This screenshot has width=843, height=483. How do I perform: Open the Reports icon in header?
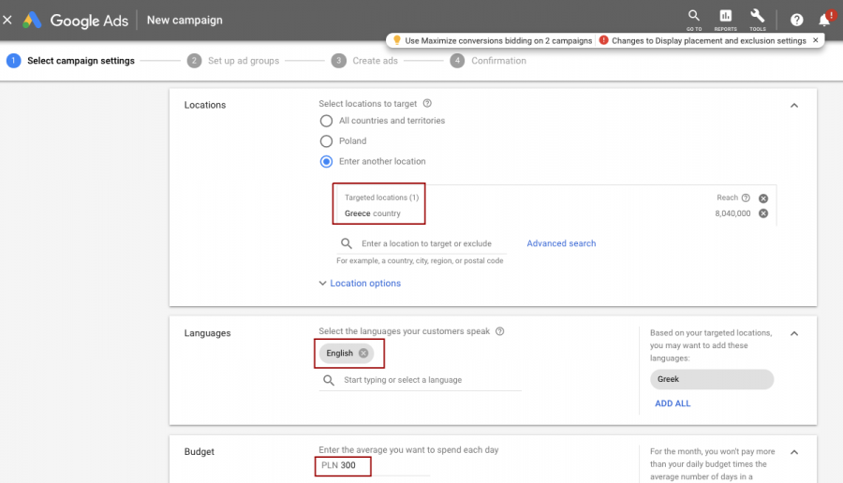click(x=725, y=17)
